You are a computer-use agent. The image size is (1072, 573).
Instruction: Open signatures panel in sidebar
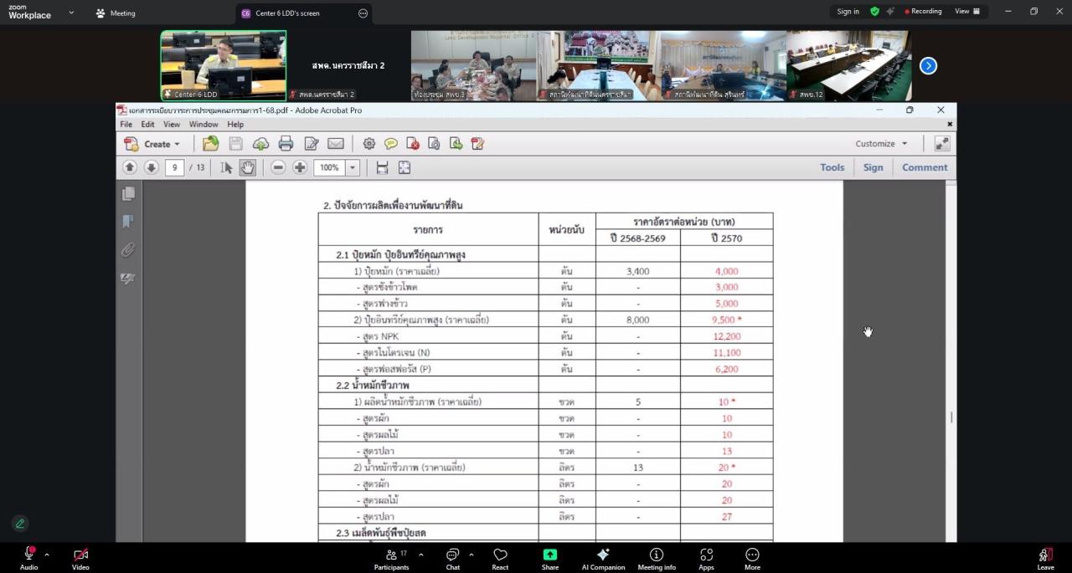pos(128,278)
